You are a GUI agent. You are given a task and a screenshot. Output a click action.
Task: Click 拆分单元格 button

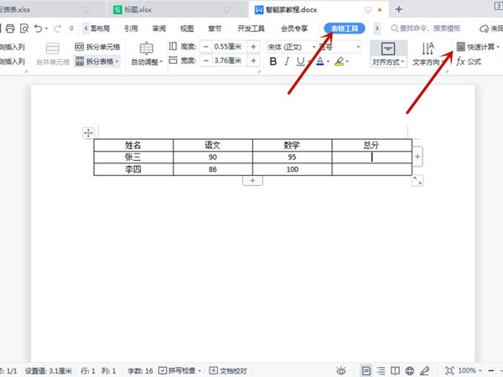pos(97,47)
